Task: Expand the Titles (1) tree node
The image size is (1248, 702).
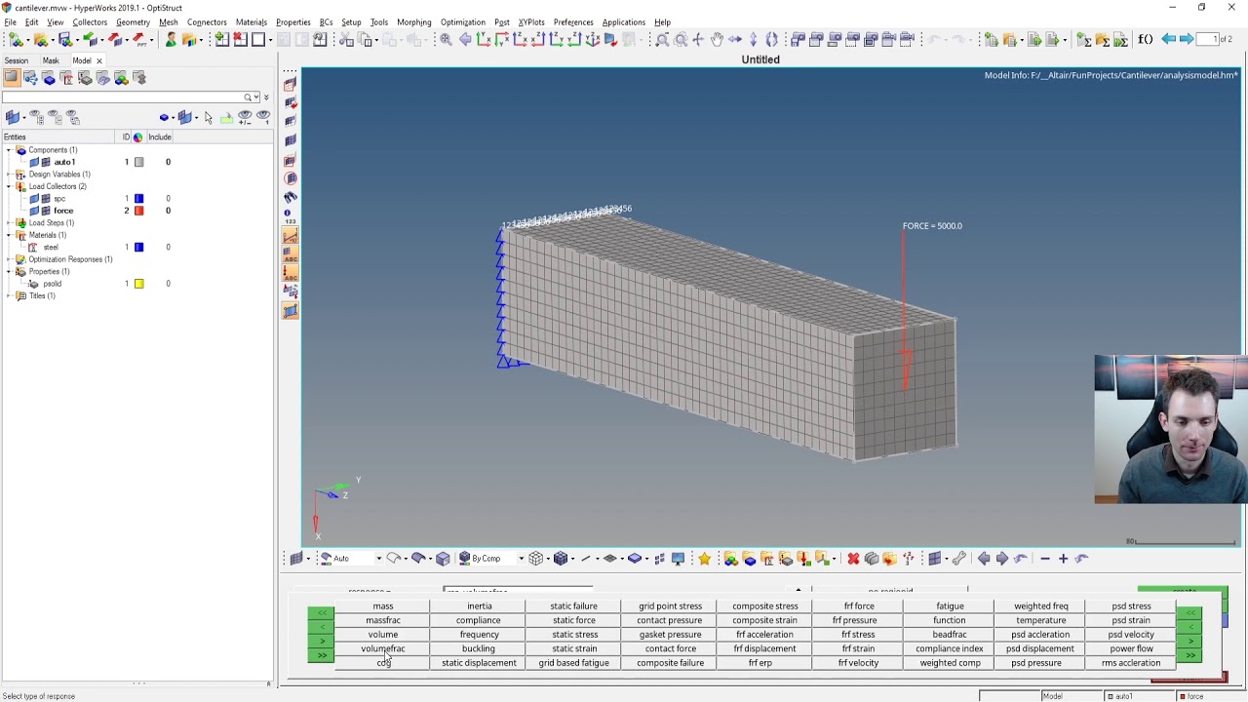Action: [9, 295]
